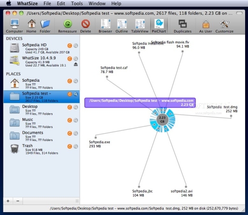Click magnifier next to Softpedia home
Screen dimensions: 248x215
(76, 81)
